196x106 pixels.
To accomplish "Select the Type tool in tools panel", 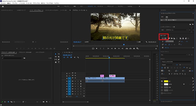I will pos(59,62).
